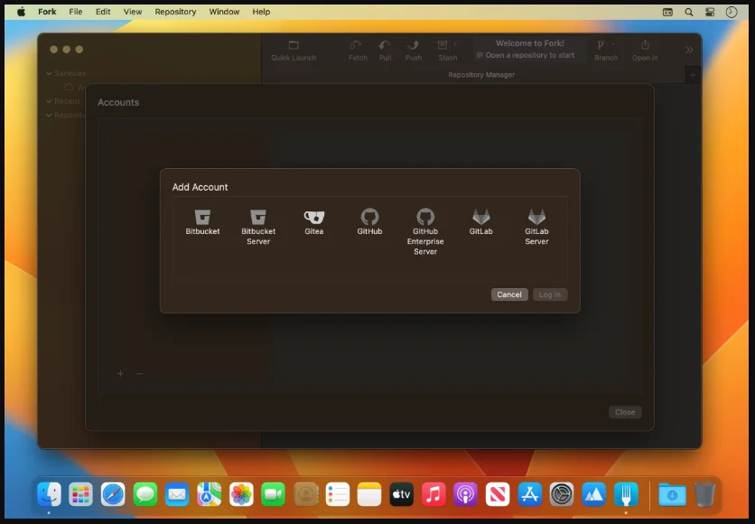Open Mail from the Dock

(x=177, y=494)
